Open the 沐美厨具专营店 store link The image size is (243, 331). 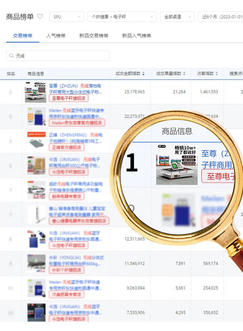[x=66, y=294]
